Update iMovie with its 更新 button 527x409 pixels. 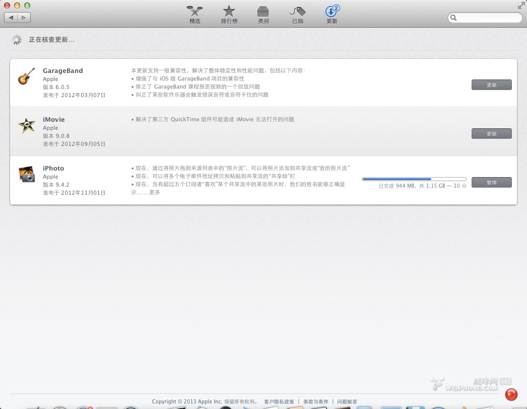[491, 133]
